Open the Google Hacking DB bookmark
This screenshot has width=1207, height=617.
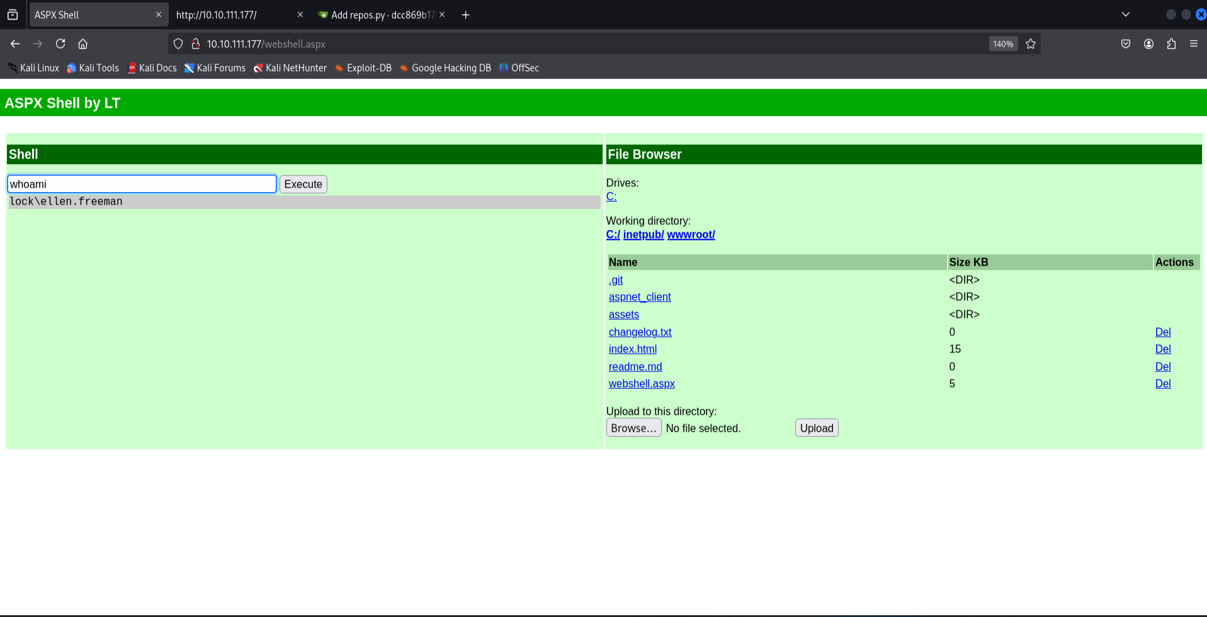pyautogui.click(x=445, y=68)
